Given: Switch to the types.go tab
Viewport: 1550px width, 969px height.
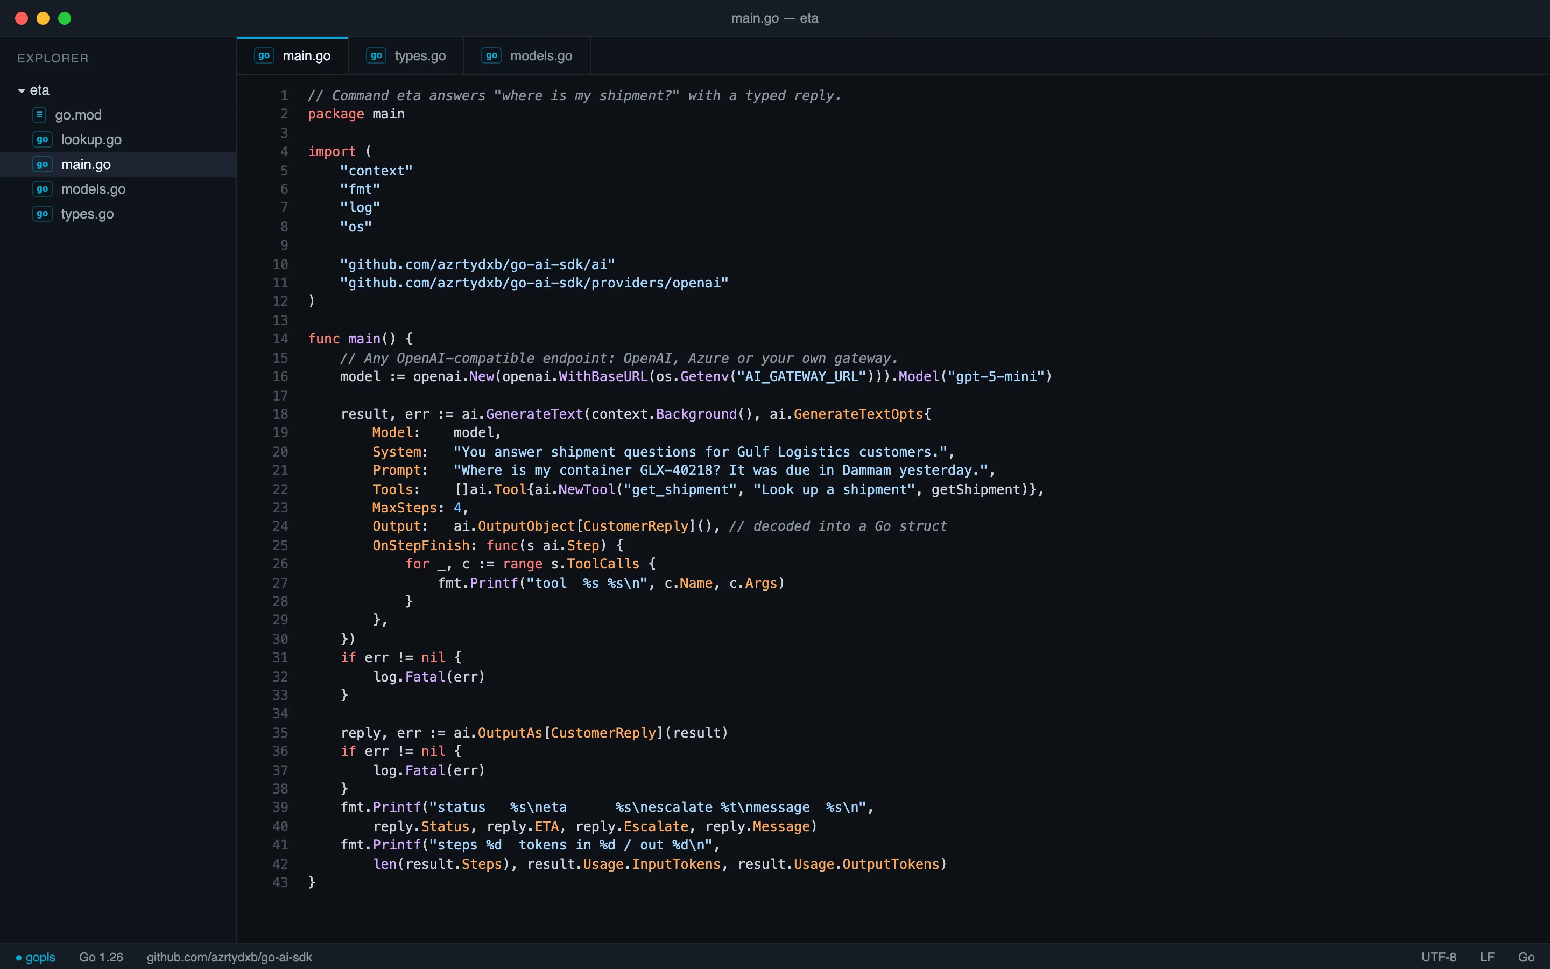Looking at the screenshot, I should click(405, 56).
